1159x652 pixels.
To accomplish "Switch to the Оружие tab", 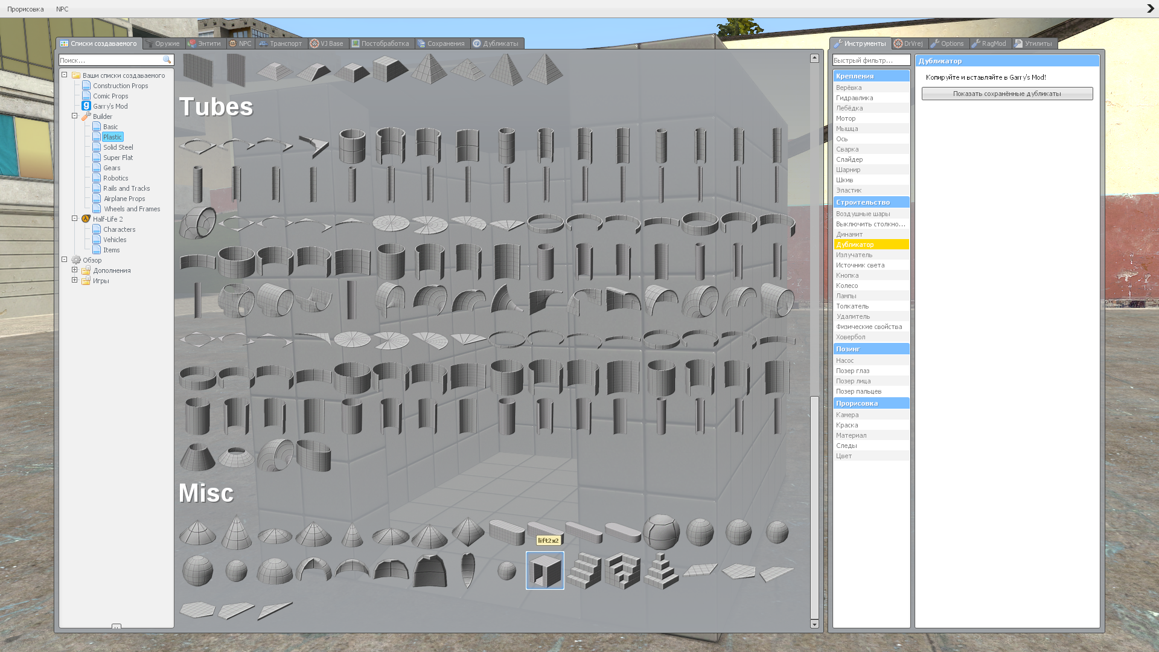I will (163, 43).
